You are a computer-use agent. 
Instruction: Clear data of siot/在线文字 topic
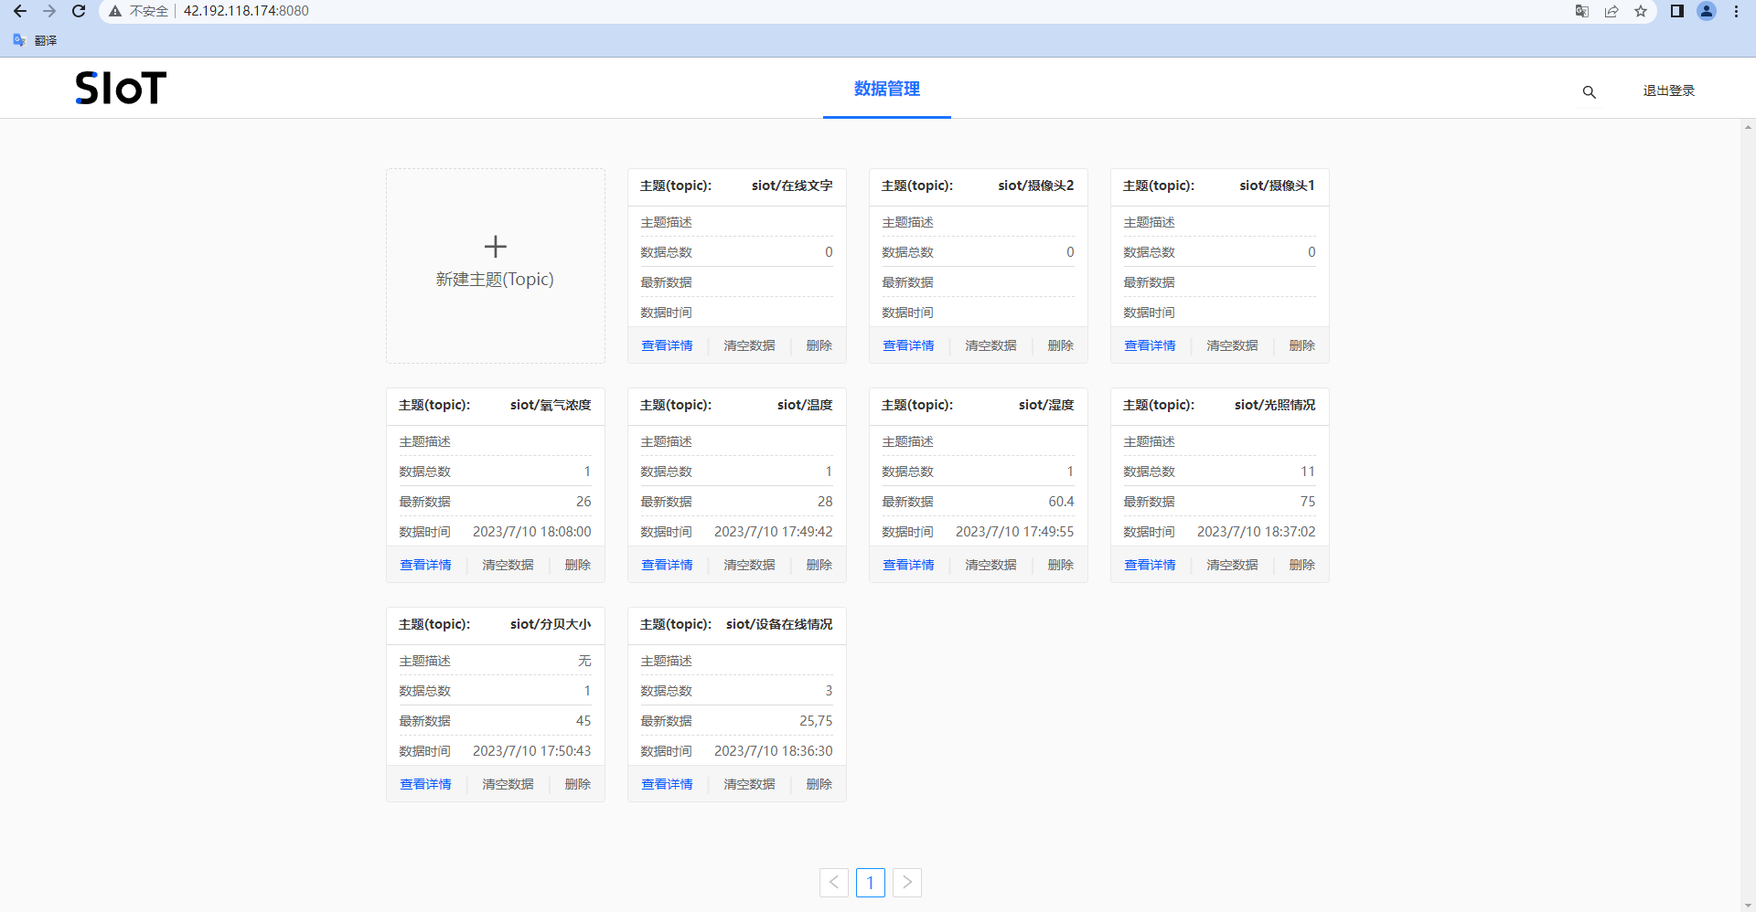tap(749, 345)
